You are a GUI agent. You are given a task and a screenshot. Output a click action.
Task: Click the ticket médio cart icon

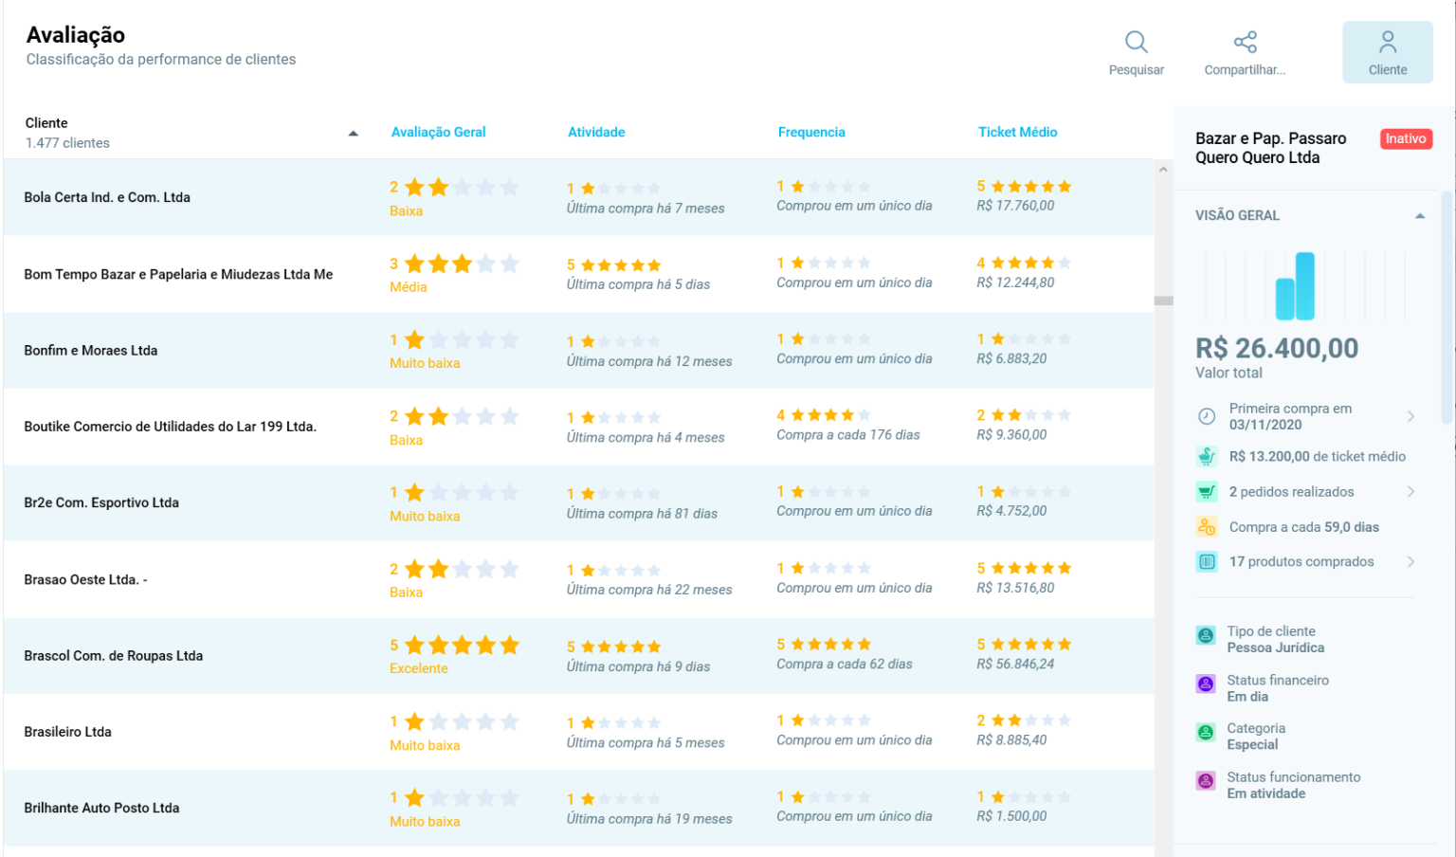1206,456
